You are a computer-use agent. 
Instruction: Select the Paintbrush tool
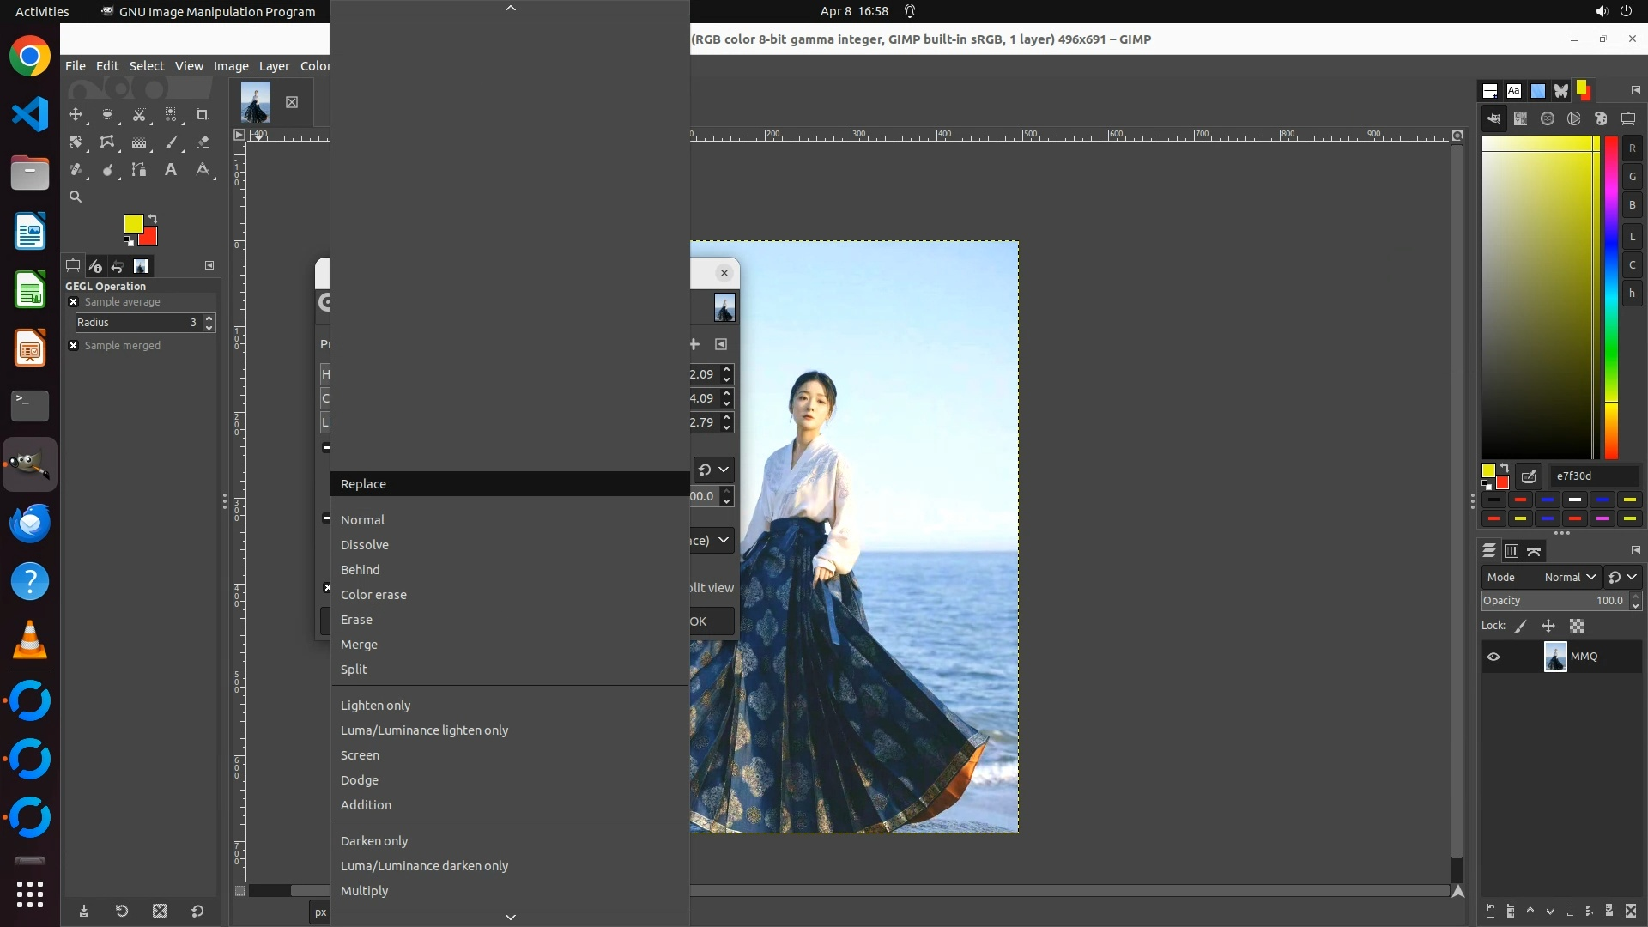171,142
